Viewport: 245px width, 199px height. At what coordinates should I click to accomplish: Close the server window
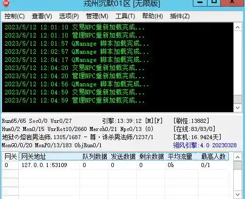[x=232, y=3]
